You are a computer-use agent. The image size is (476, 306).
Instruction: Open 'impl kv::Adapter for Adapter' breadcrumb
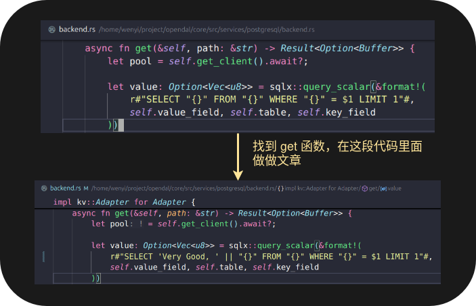(322, 188)
